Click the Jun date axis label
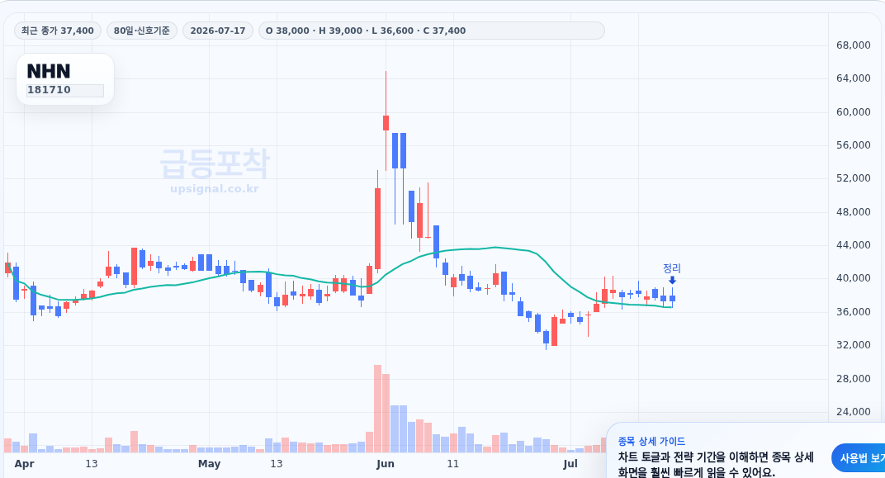This screenshot has width=885, height=478. coord(385,464)
